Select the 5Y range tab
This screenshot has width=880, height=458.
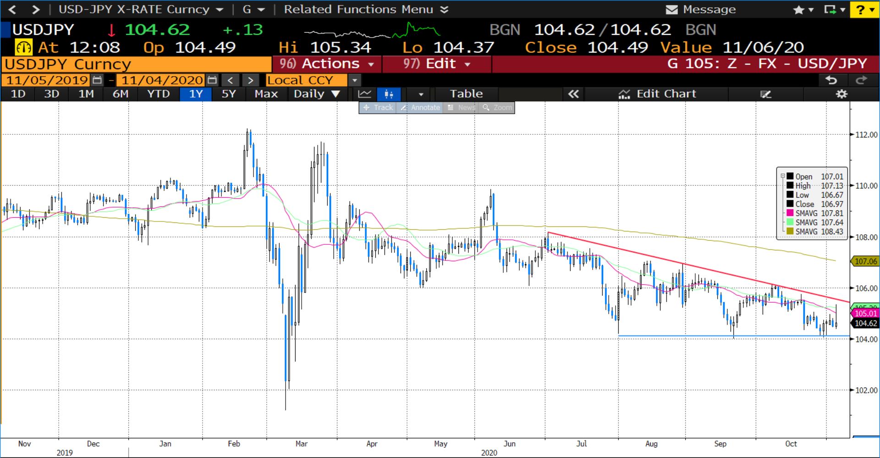(229, 94)
